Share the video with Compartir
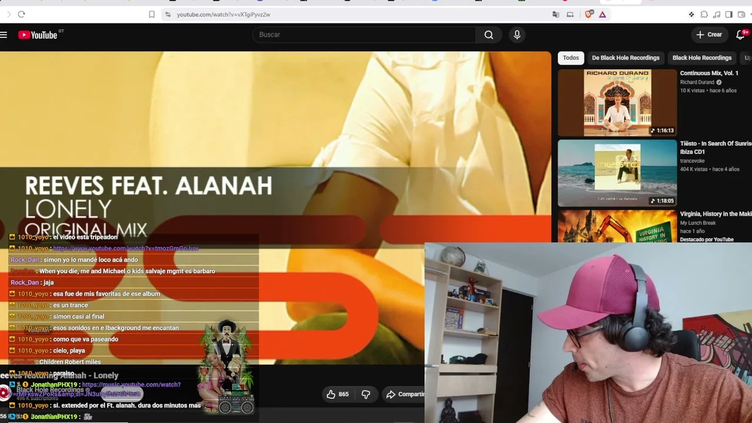Viewport: 752px width, 423px height. (x=404, y=394)
